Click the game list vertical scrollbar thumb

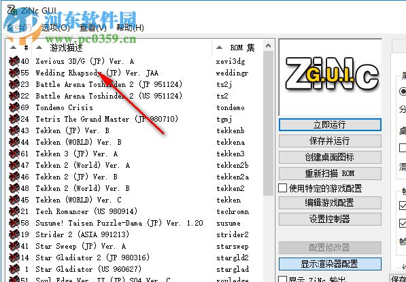pyautogui.click(x=269, y=124)
